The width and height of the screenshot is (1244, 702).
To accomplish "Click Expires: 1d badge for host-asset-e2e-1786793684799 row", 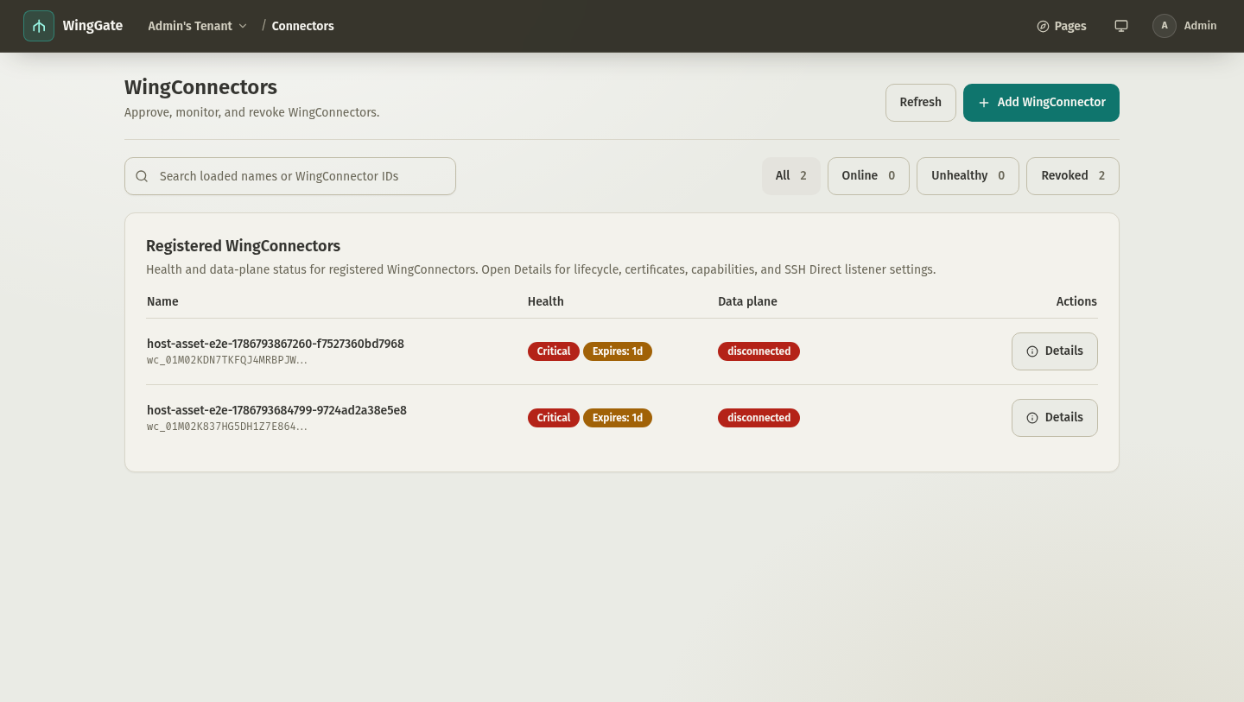I will (x=618, y=418).
